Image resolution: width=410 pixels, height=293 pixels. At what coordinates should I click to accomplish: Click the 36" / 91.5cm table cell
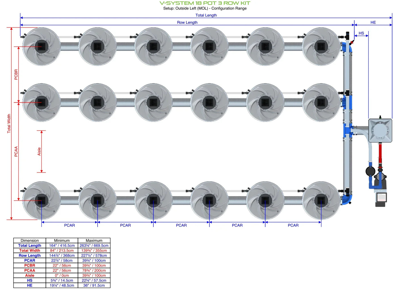click(94, 285)
